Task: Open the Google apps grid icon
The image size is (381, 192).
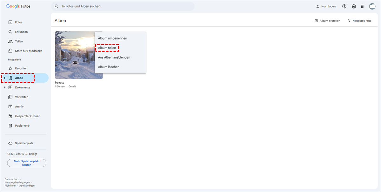Action: click(x=363, y=6)
